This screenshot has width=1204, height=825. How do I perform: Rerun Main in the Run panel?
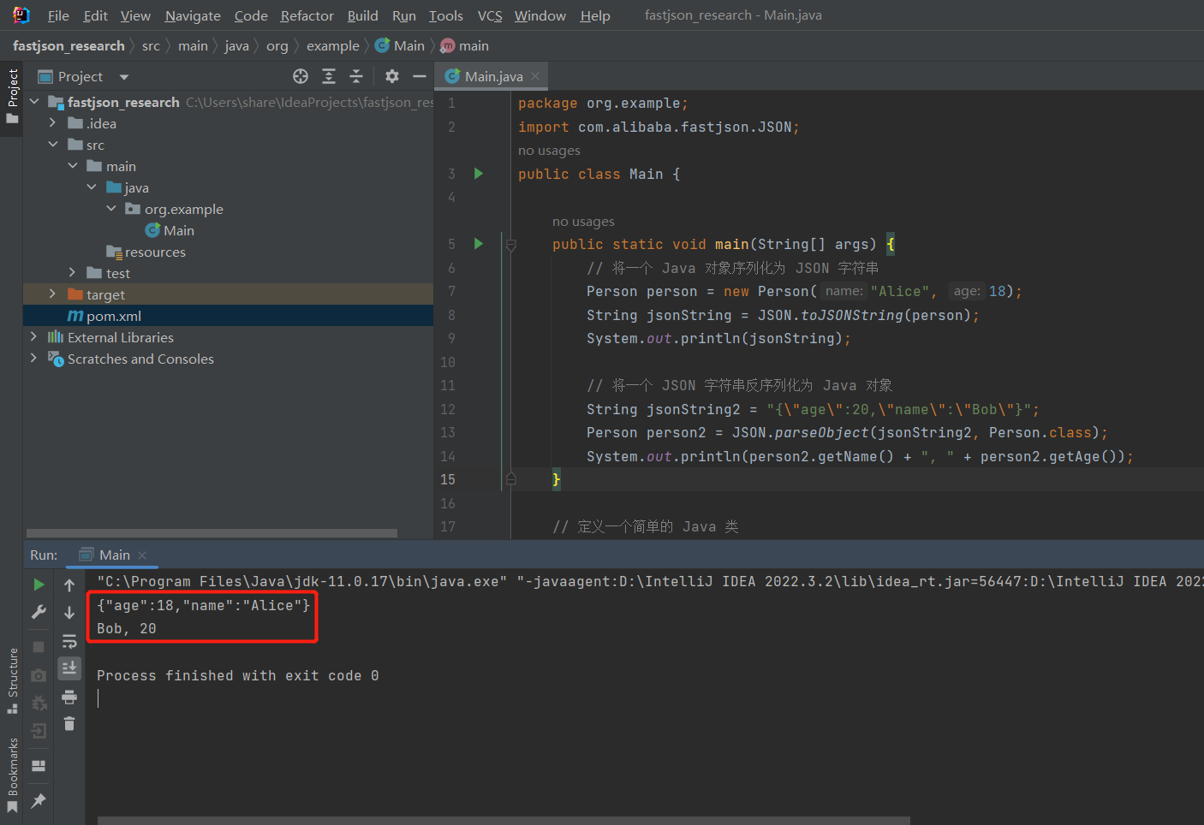(39, 585)
